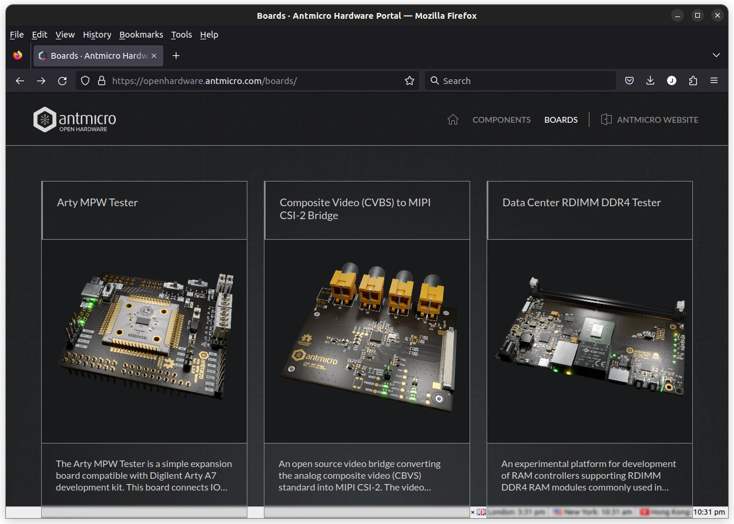Open the File menu
The width and height of the screenshot is (734, 524).
pyautogui.click(x=17, y=35)
